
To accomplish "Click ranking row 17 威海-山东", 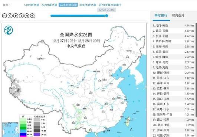I will (173, 109).
